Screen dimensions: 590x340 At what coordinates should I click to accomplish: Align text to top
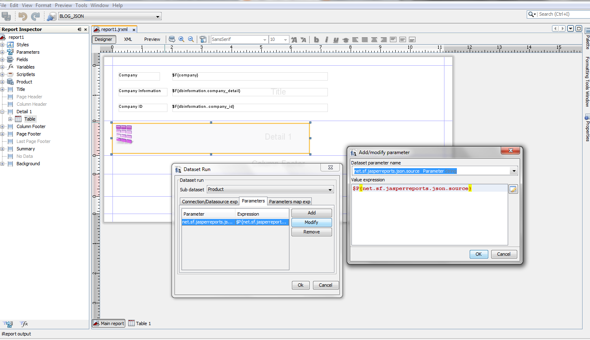[393, 40]
